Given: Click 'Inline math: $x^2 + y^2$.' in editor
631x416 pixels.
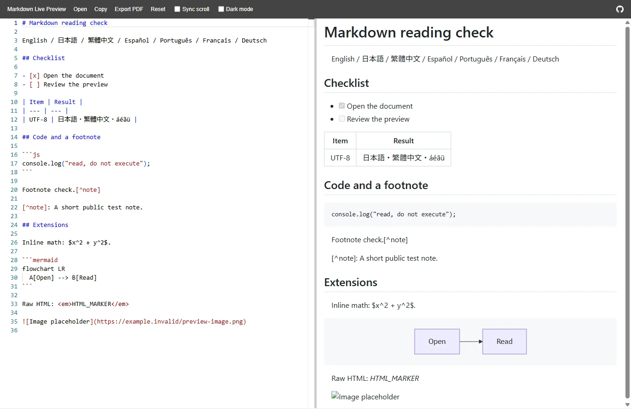Looking at the screenshot, I should tap(67, 242).
